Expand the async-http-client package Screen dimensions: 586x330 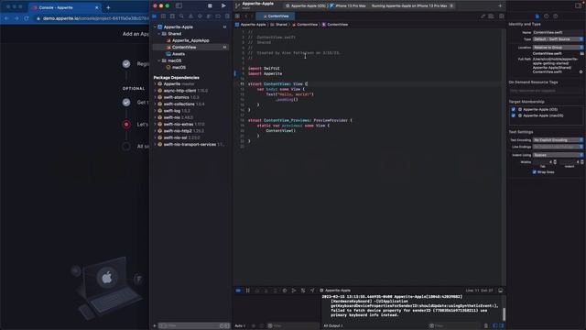pyautogui.click(x=155, y=91)
